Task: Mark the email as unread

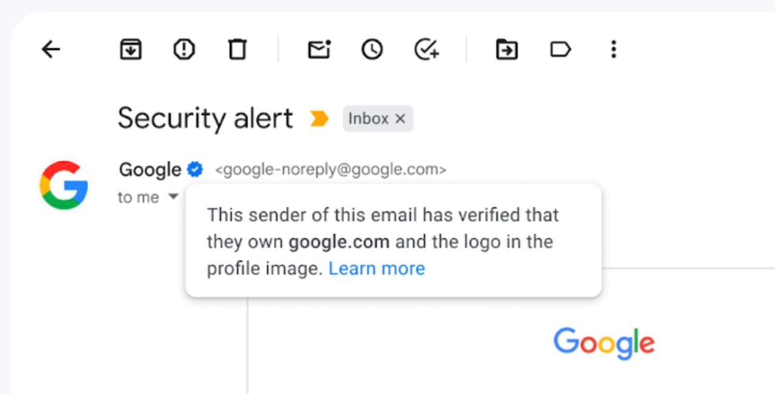Action: [319, 50]
